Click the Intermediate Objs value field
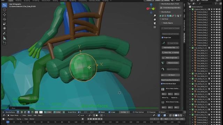 pyautogui.click(x=170, y=48)
